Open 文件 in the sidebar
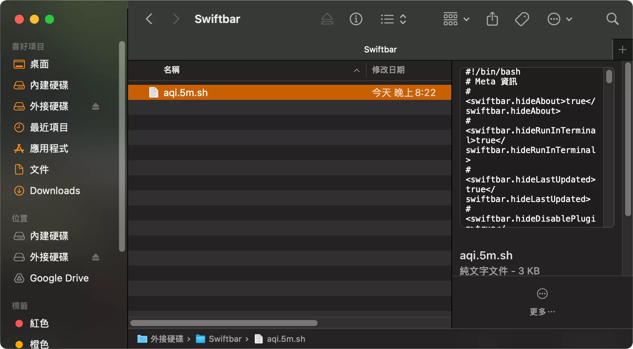This screenshot has width=633, height=349. point(39,170)
